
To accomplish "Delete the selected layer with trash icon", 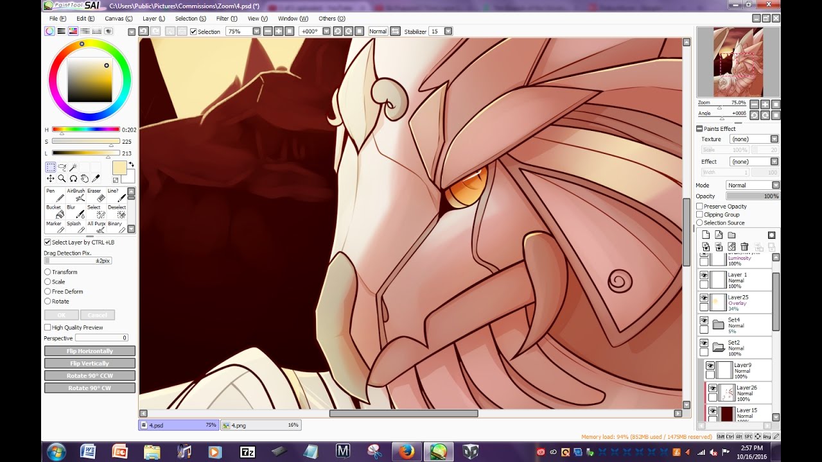I will click(744, 246).
